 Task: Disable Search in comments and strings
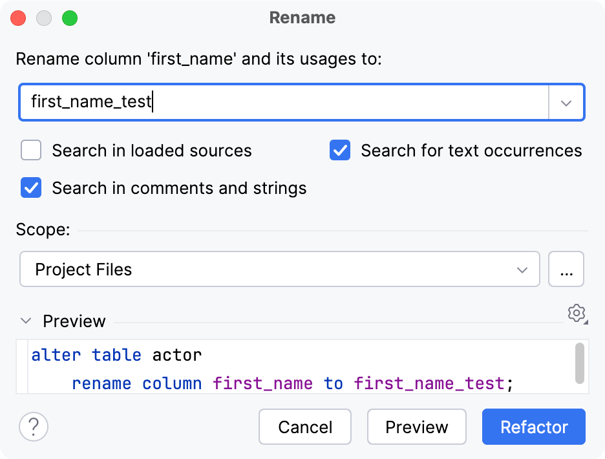[30, 188]
